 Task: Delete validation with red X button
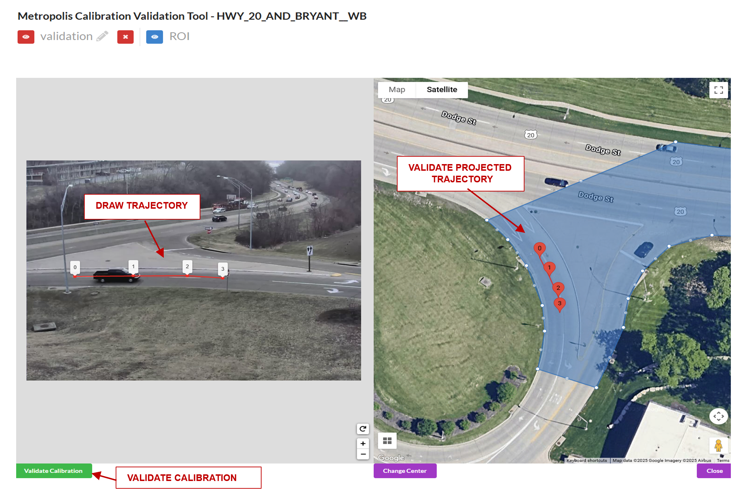tap(125, 37)
